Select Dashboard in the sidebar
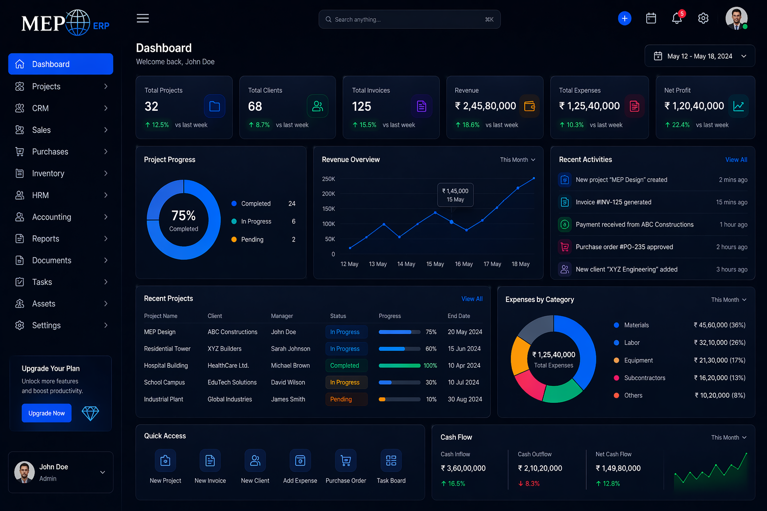The width and height of the screenshot is (767, 511). click(x=60, y=64)
